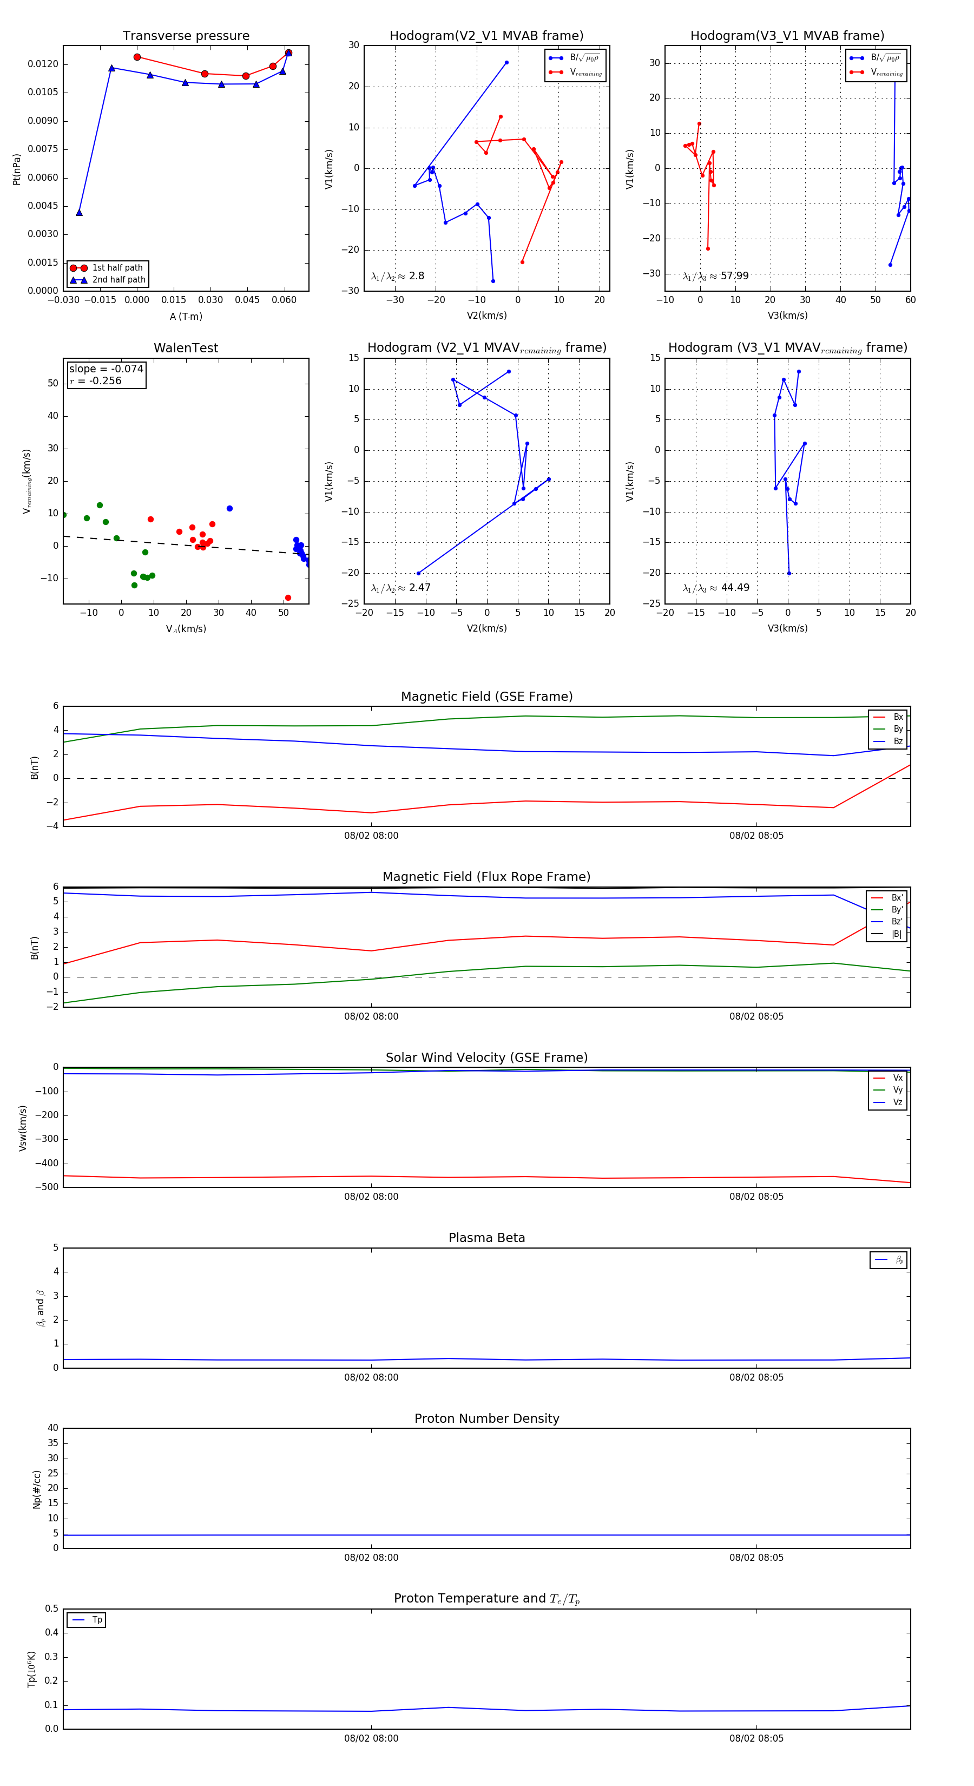Click the Bx' entry in flux rope legend
974x1786 pixels.
887,897
